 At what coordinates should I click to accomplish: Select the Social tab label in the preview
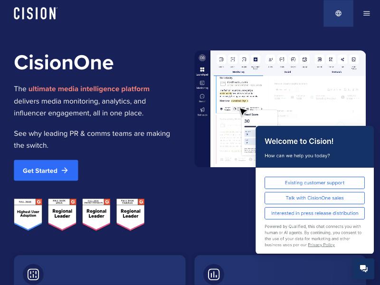[x=287, y=72]
